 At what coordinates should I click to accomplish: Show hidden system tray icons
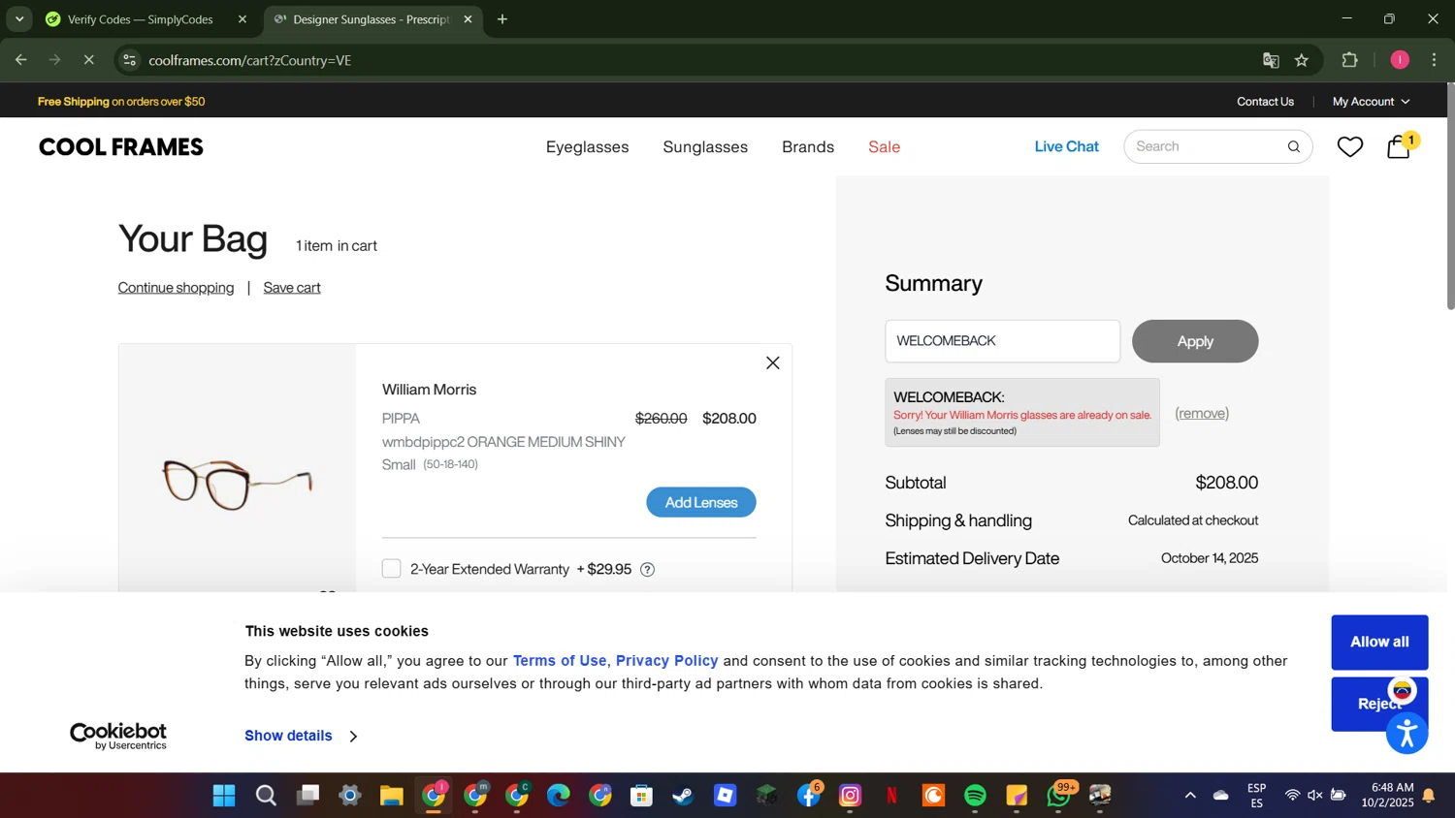coord(1190,796)
